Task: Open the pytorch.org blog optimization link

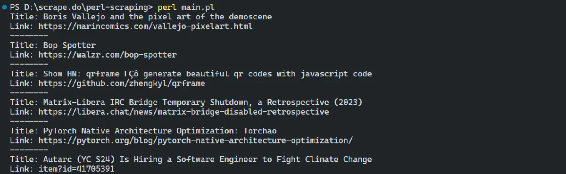Action: click(195, 141)
